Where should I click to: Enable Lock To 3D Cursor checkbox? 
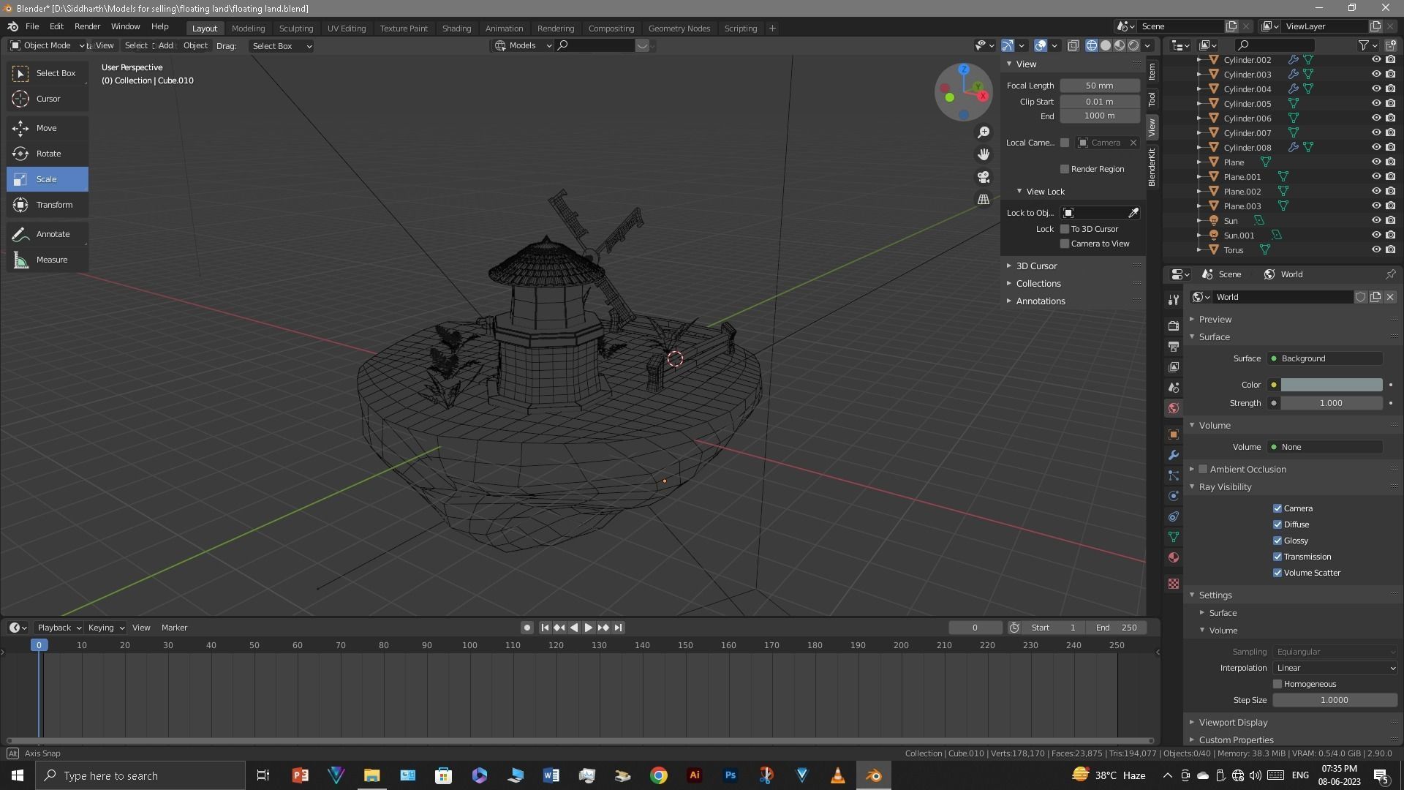click(1065, 229)
